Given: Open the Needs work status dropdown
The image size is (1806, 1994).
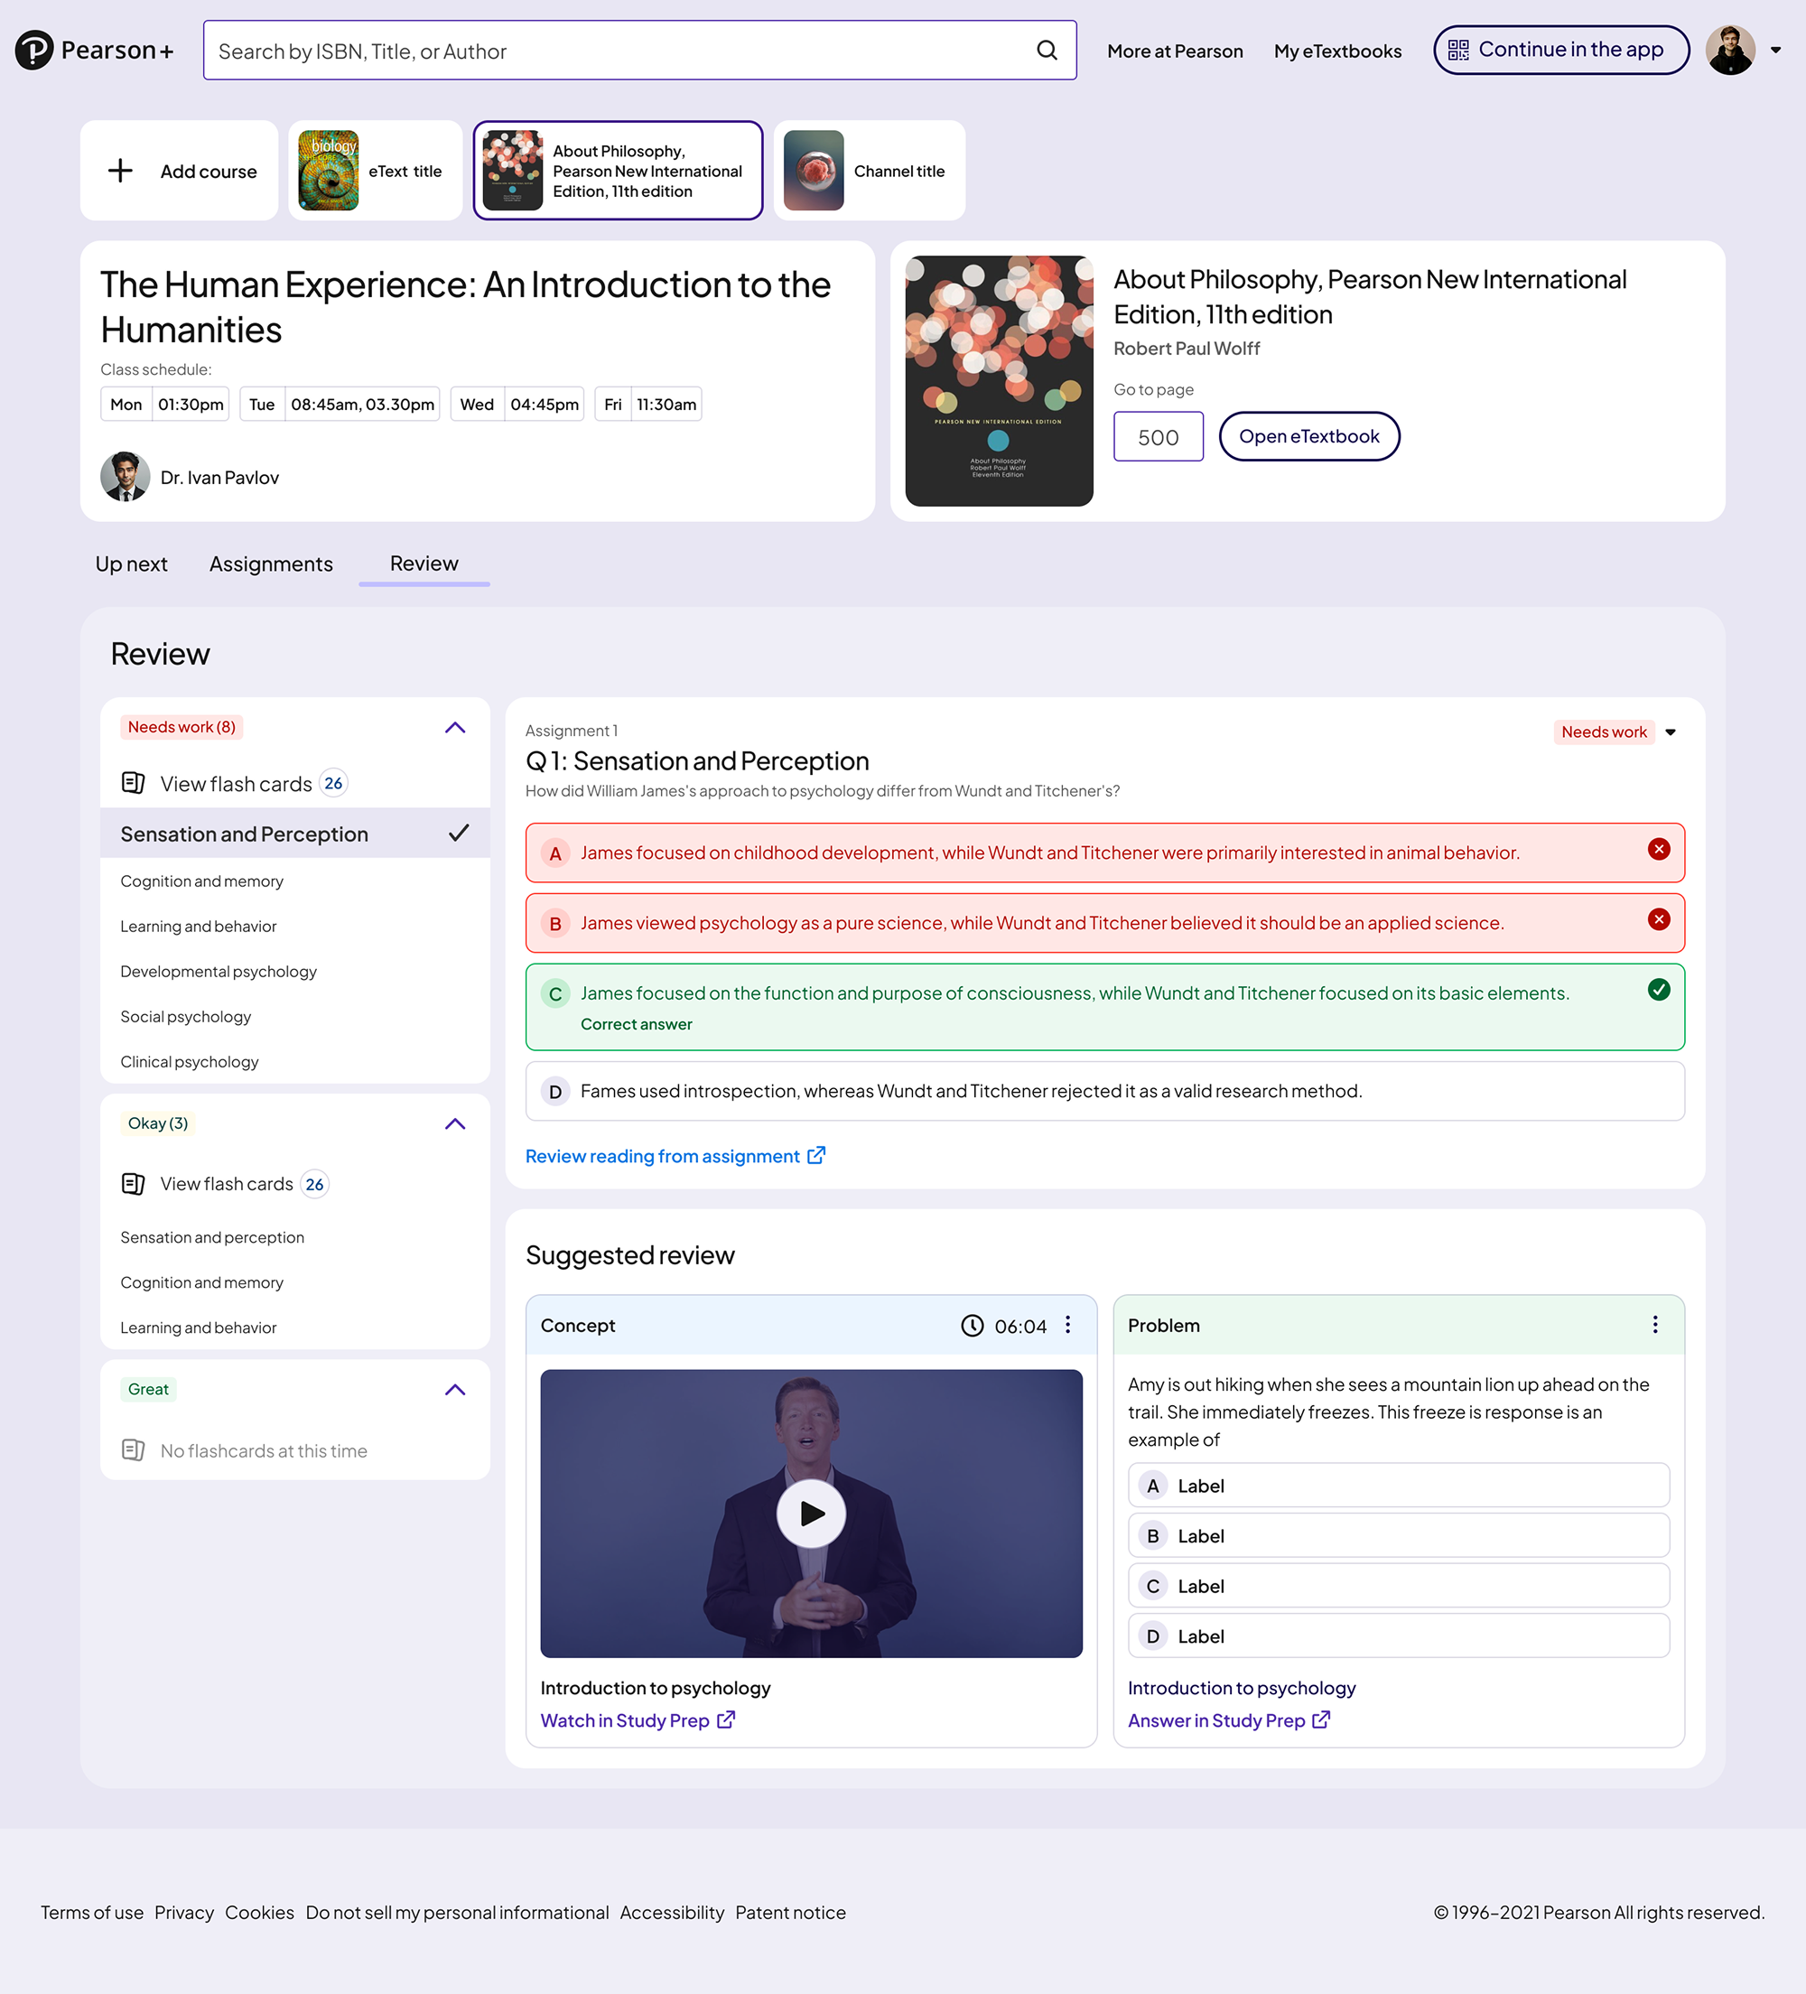Looking at the screenshot, I should (1670, 733).
